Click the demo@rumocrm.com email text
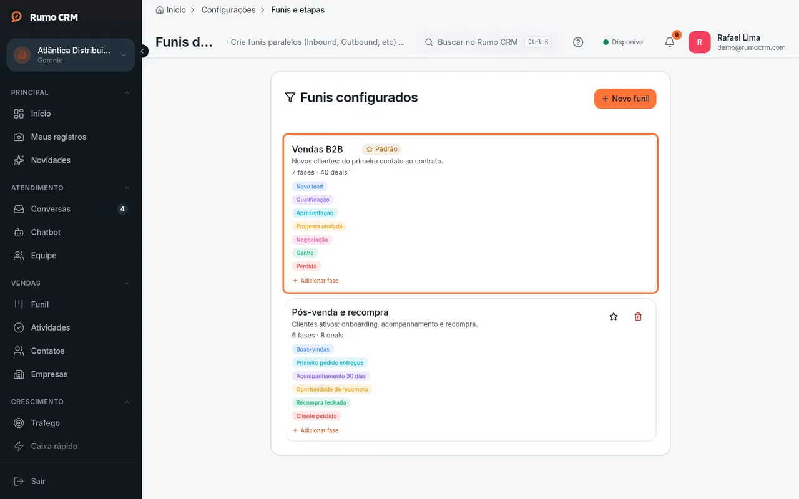The height and width of the screenshot is (499, 799). (x=752, y=47)
